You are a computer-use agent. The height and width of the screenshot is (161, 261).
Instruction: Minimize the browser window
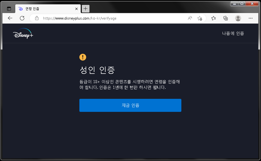pos(235,4)
